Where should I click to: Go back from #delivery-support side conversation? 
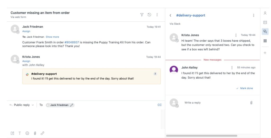coord(170,15)
